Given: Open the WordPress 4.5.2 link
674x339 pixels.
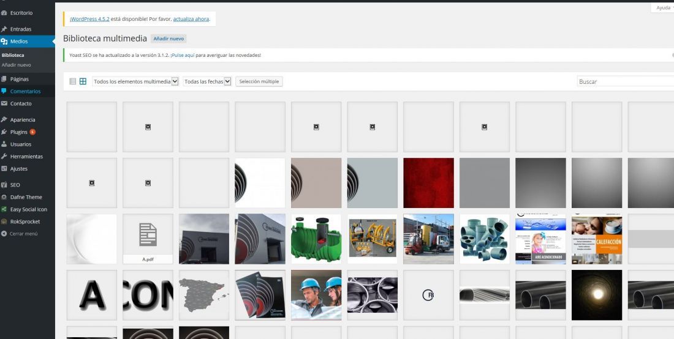Looking at the screenshot, I should pyautogui.click(x=90, y=20).
